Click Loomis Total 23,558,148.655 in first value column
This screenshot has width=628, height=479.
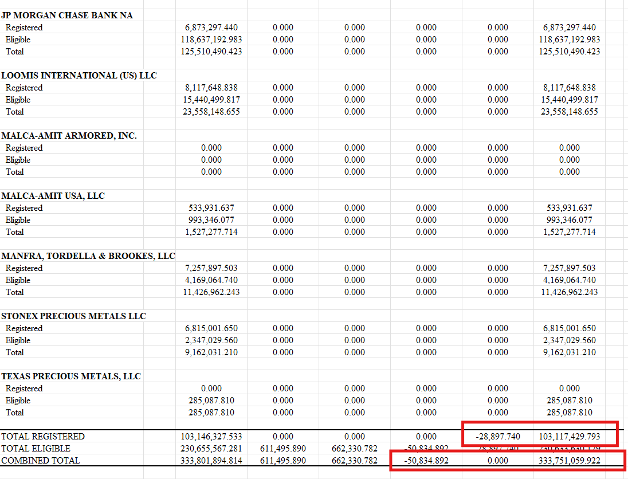pos(211,111)
